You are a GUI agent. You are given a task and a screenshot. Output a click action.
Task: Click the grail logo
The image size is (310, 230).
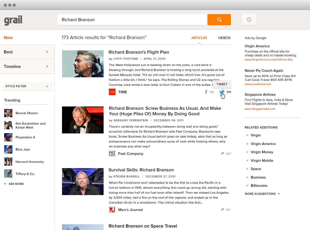(x=13, y=20)
